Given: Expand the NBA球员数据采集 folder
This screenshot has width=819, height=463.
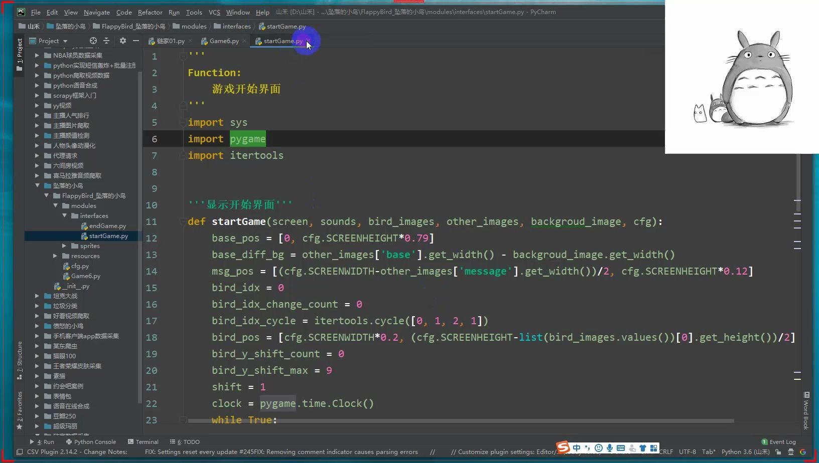Looking at the screenshot, I should point(37,55).
